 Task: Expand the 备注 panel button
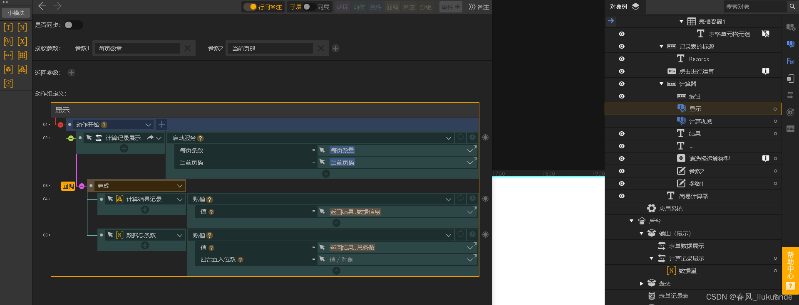click(479, 7)
